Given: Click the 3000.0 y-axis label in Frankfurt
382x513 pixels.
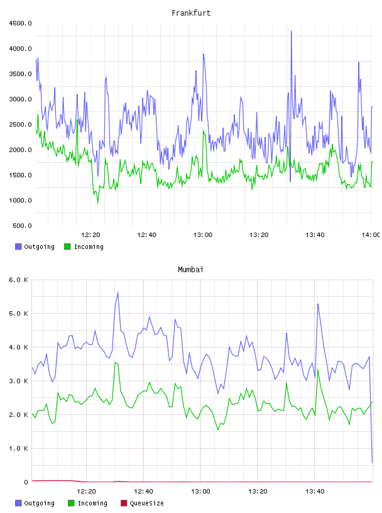Looking at the screenshot, I should 20,99.
